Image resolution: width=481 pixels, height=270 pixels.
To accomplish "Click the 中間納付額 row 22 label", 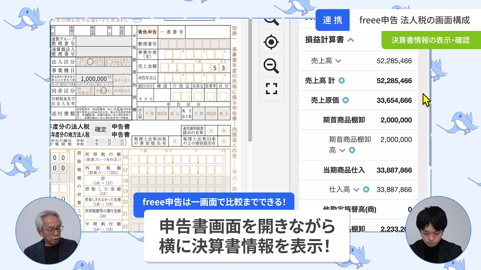I will (x=103, y=226).
